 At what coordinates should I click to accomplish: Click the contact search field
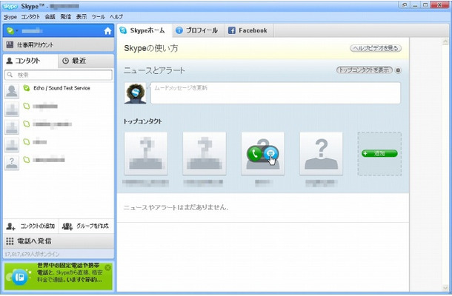tap(59, 75)
